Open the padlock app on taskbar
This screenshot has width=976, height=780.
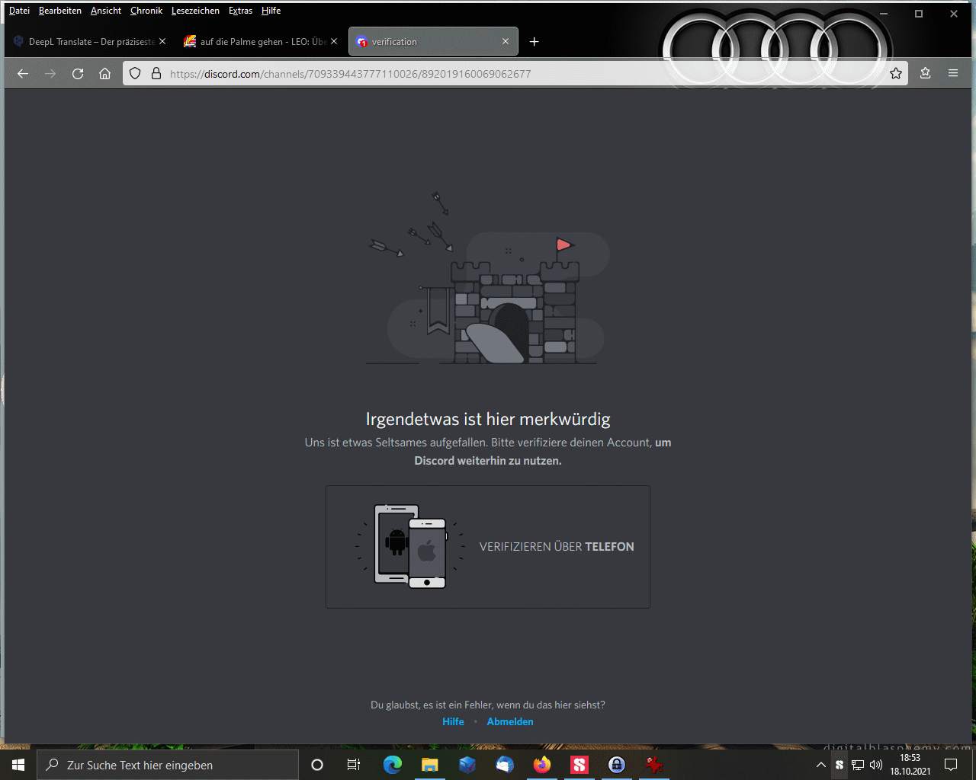coord(617,765)
